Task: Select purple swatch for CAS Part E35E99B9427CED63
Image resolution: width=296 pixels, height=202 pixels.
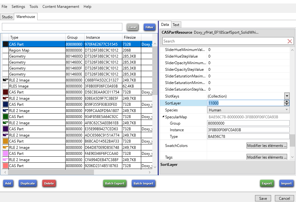Action: click(5, 129)
